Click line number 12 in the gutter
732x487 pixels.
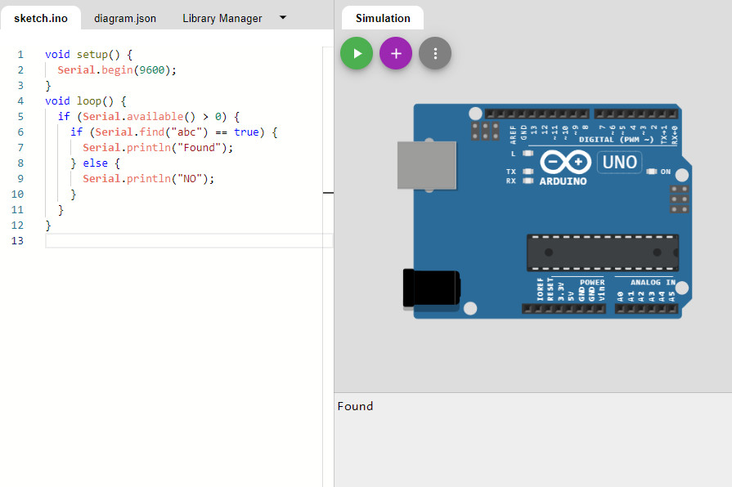point(18,226)
